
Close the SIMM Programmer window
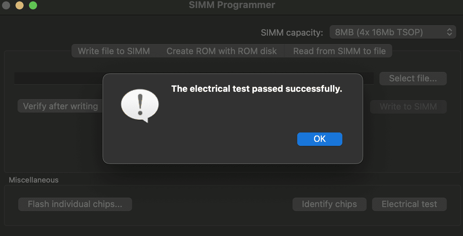coord(6,5)
